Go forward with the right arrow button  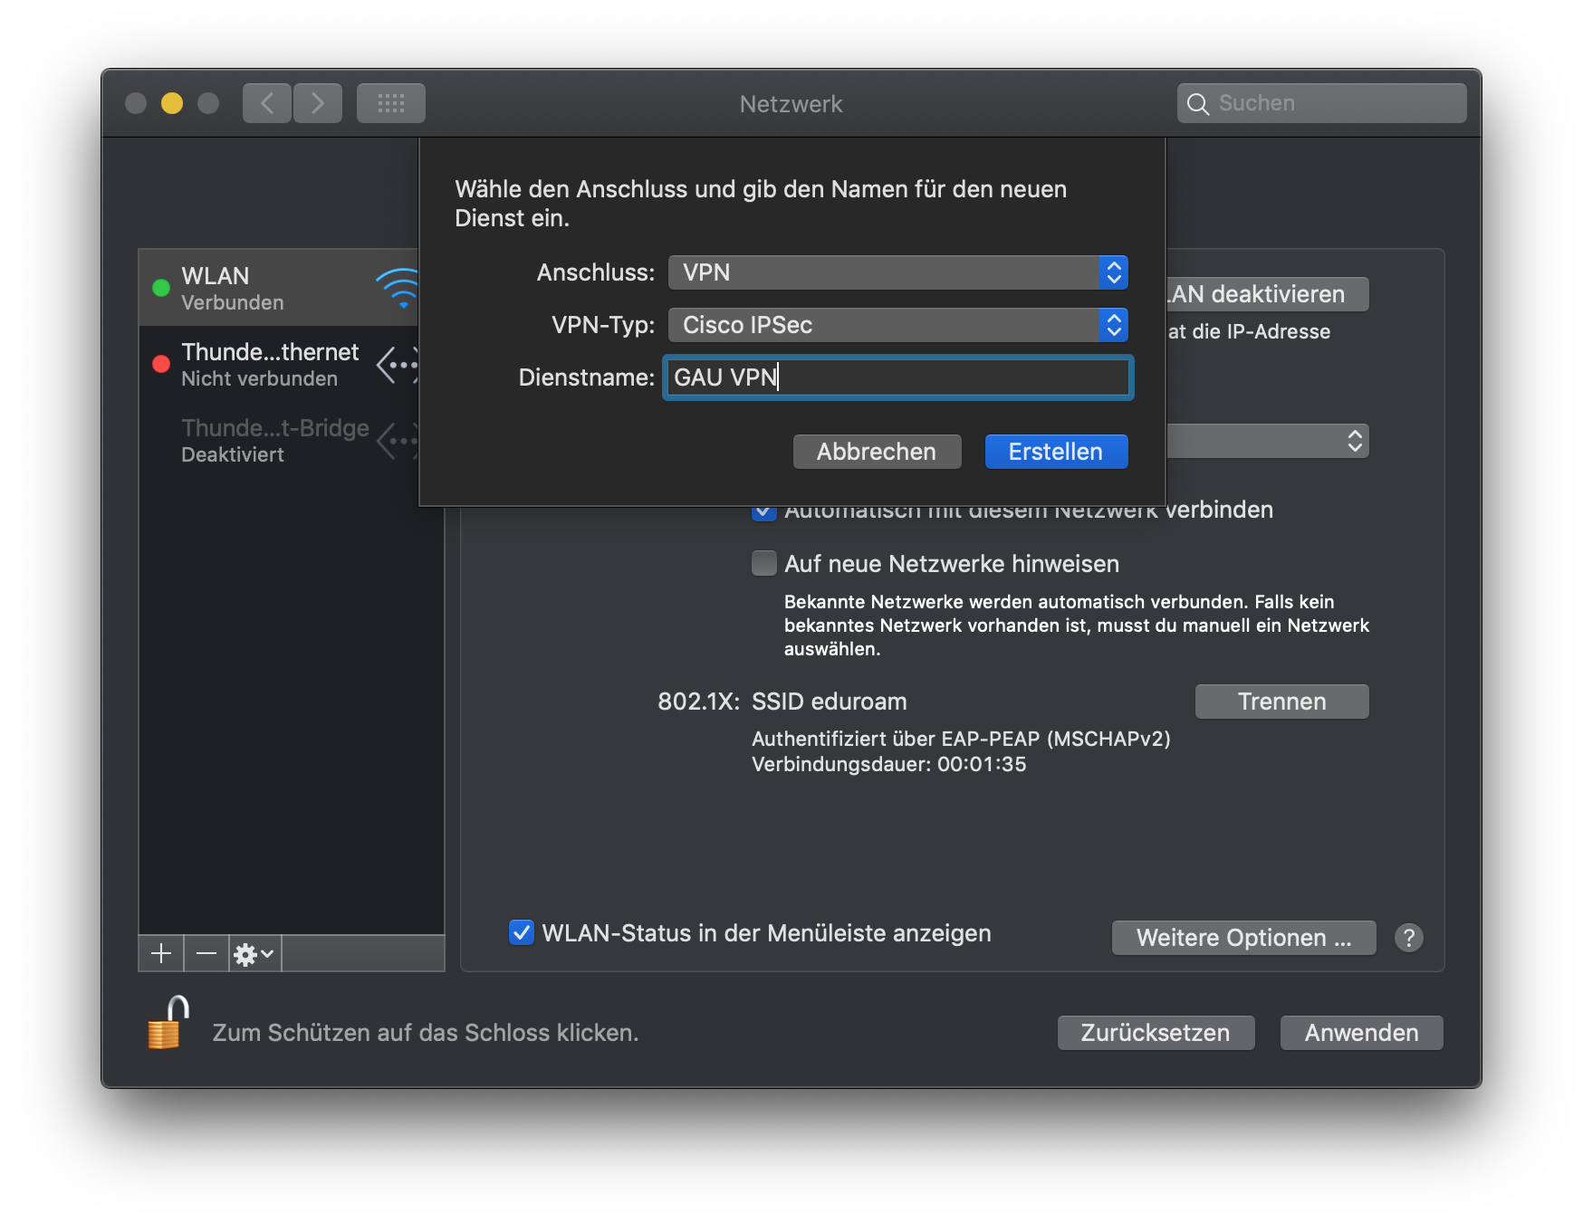pos(317,103)
